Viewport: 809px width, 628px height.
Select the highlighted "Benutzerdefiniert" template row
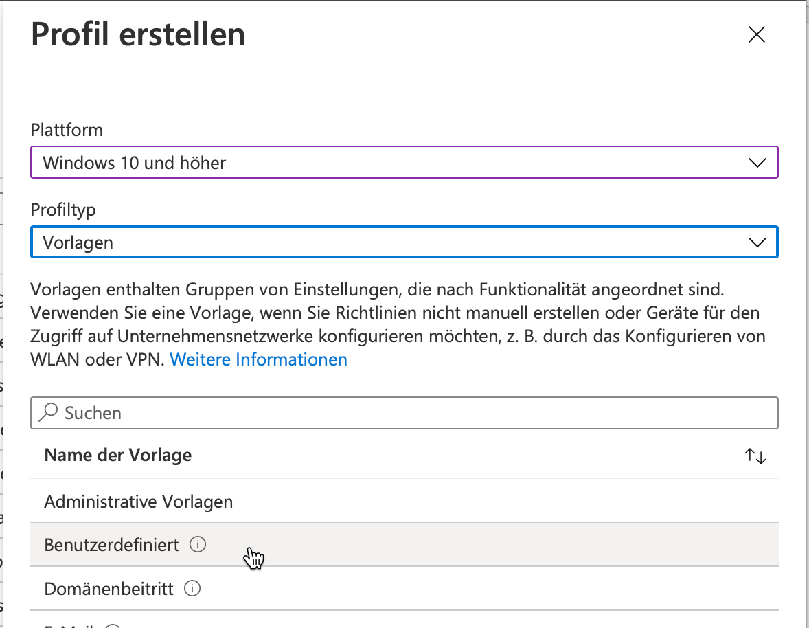(112, 543)
